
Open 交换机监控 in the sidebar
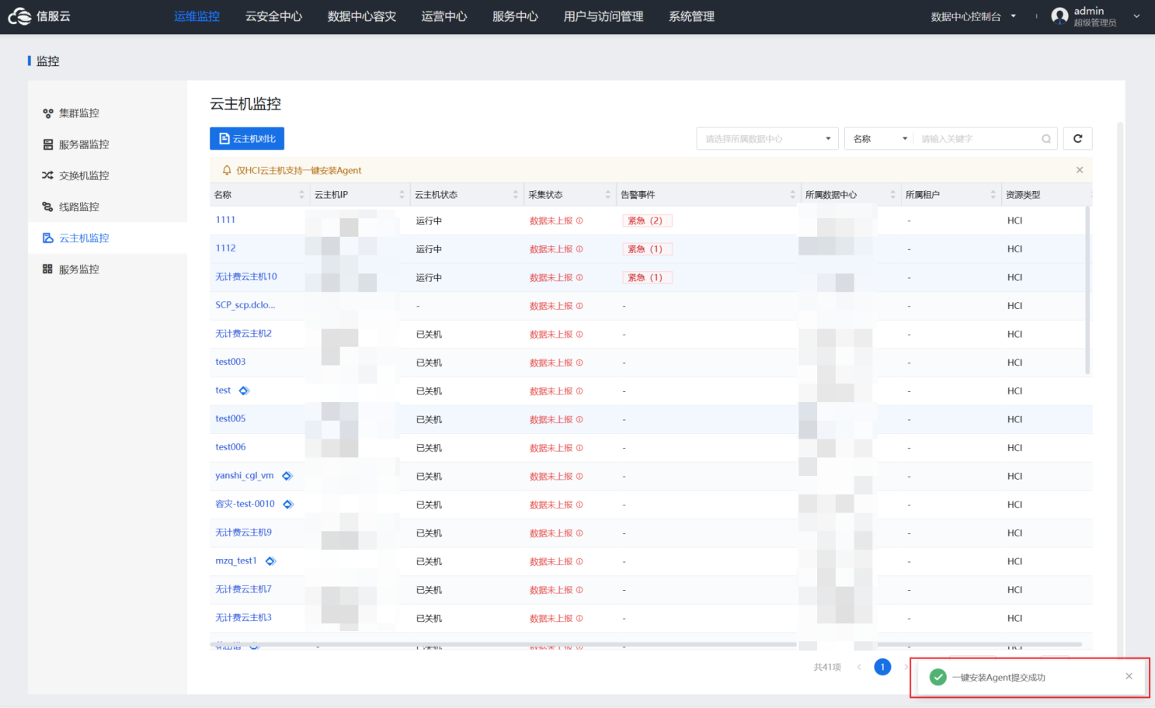tap(107, 175)
